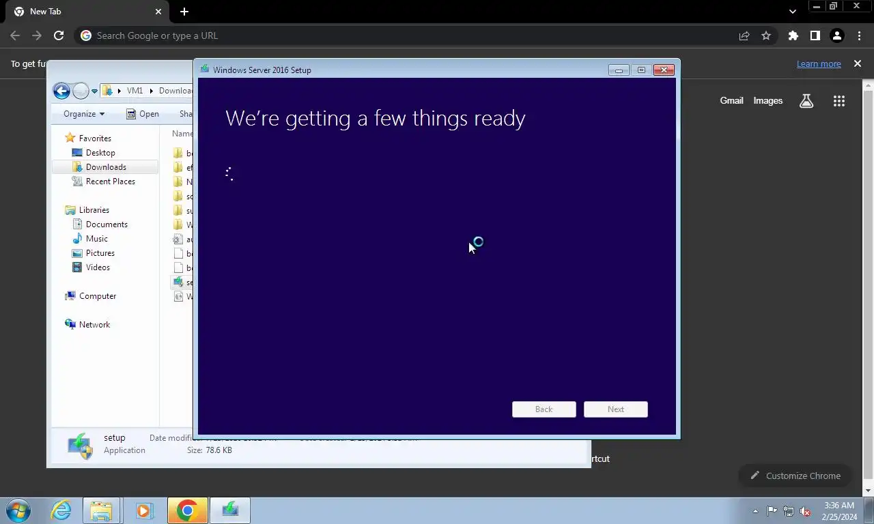
Task: Open Images link
Action: point(767,100)
